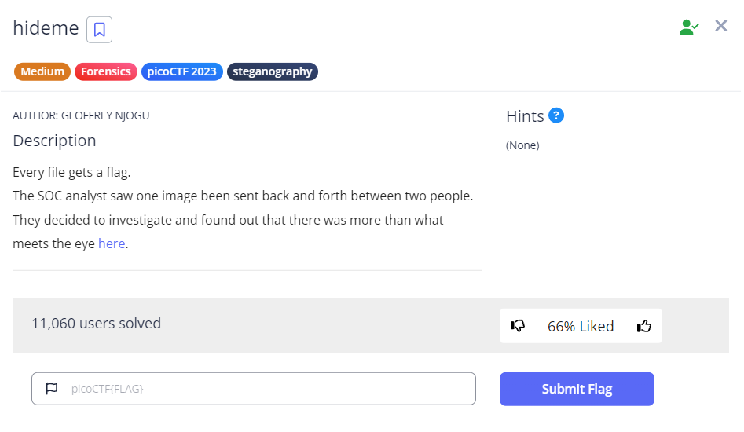The width and height of the screenshot is (744, 432).
Task: Click the 11,060 users solved text
Action: [x=96, y=324]
